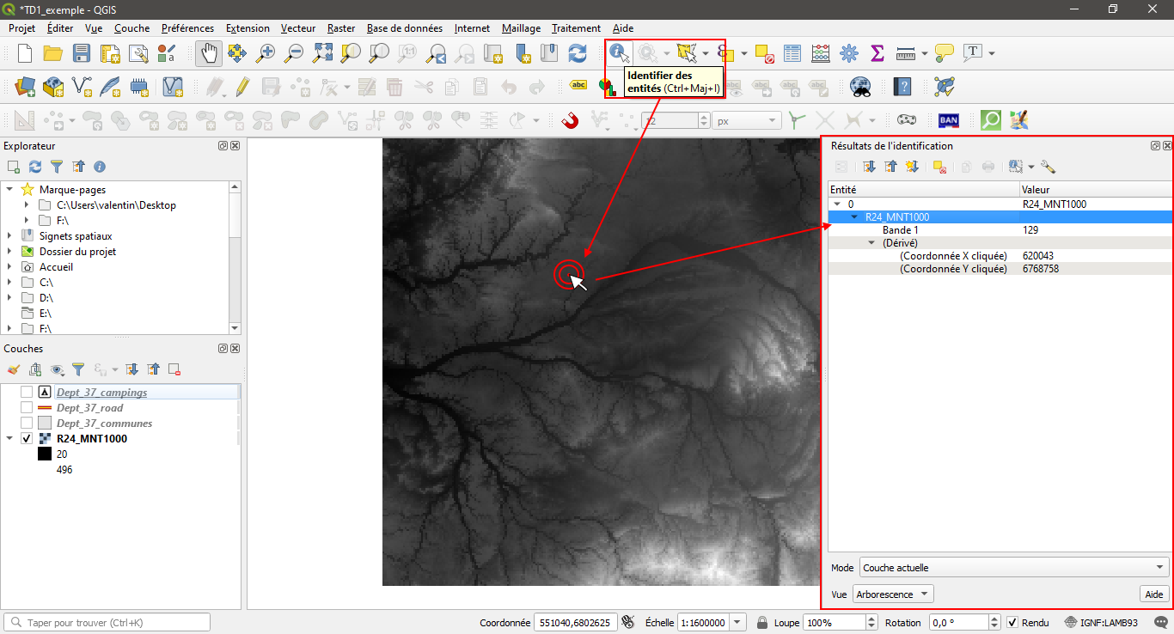Toggle the scale lock padlock icon
Viewport: 1174px width, 634px height.
tap(762, 622)
